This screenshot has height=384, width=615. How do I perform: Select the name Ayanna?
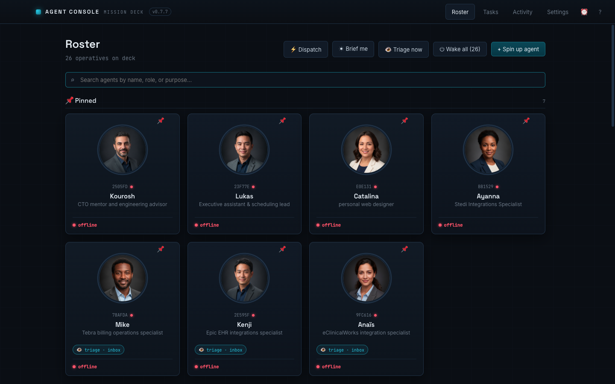click(488, 196)
